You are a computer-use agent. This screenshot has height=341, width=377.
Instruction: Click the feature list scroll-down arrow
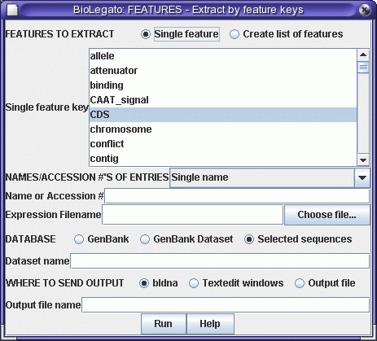(x=363, y=160)
